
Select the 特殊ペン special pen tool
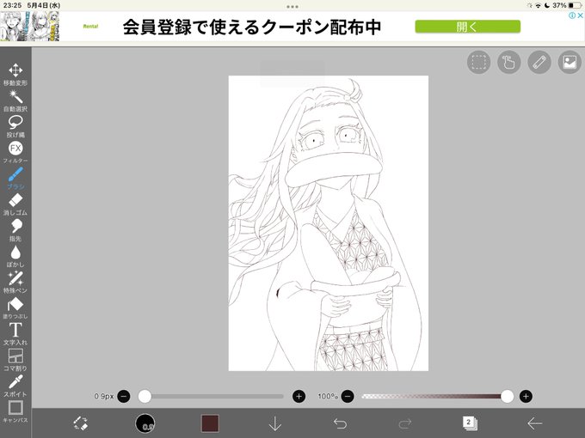click(15, 283)
